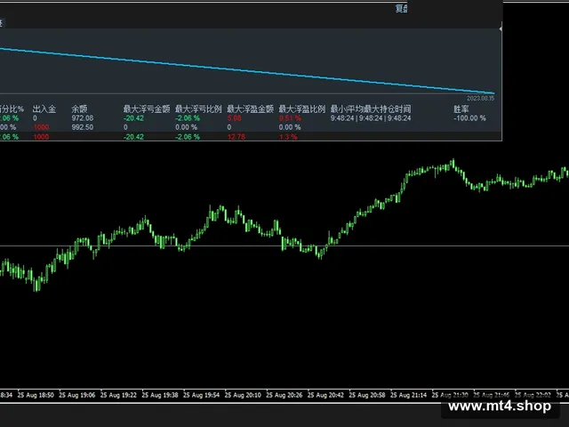This screenshot has height=427, width=569.
Task: Click the blue equity curve line
Action: click(x=247, y=70)
